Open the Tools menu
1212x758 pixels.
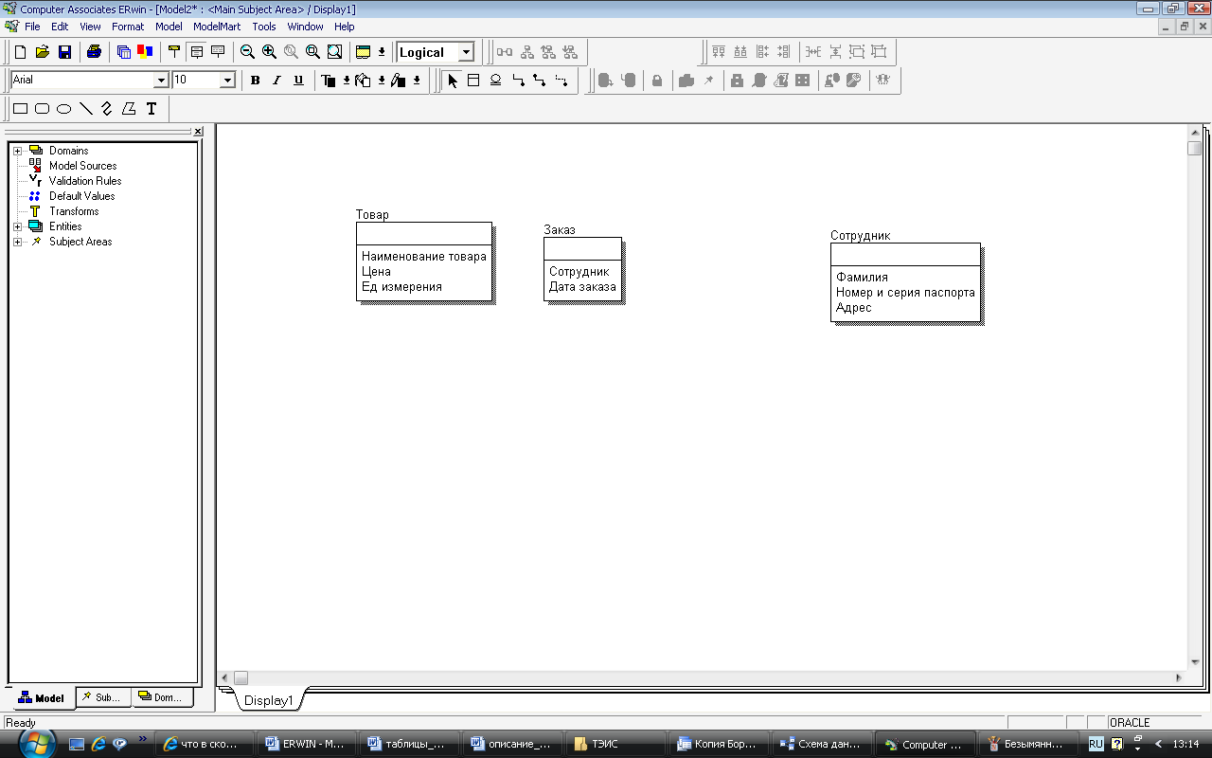point(264,27)
